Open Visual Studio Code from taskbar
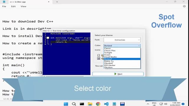 pos(106,104)
